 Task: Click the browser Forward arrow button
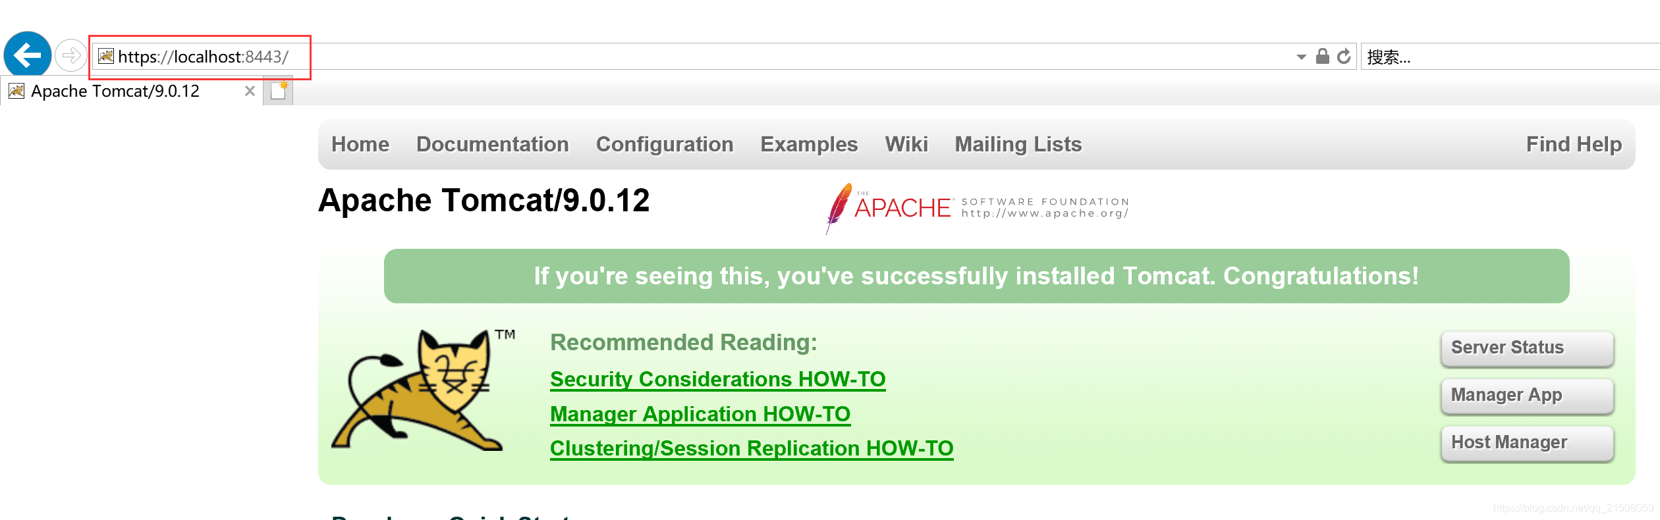pyautogui.click(x=70, y=55)
